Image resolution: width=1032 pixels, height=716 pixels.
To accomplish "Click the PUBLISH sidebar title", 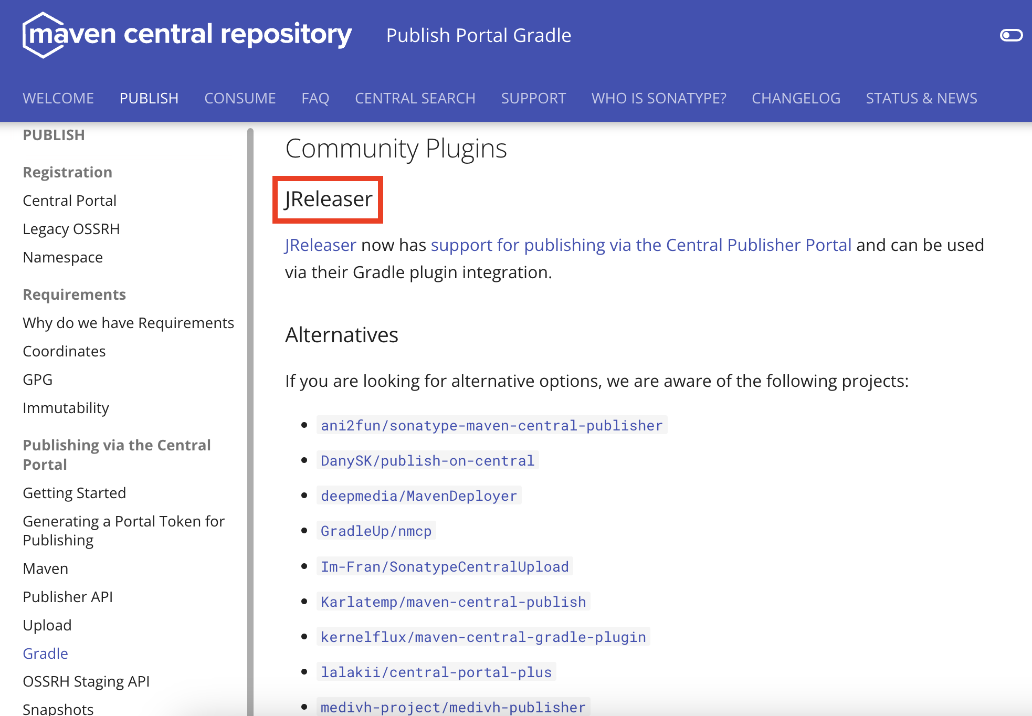I will tap(54, 135).
